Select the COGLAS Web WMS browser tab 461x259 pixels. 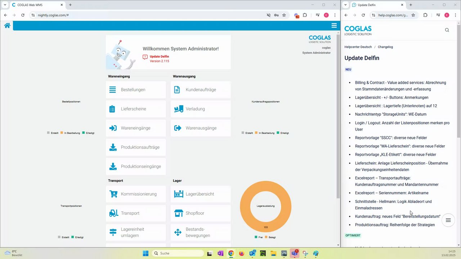pos(37,5)
